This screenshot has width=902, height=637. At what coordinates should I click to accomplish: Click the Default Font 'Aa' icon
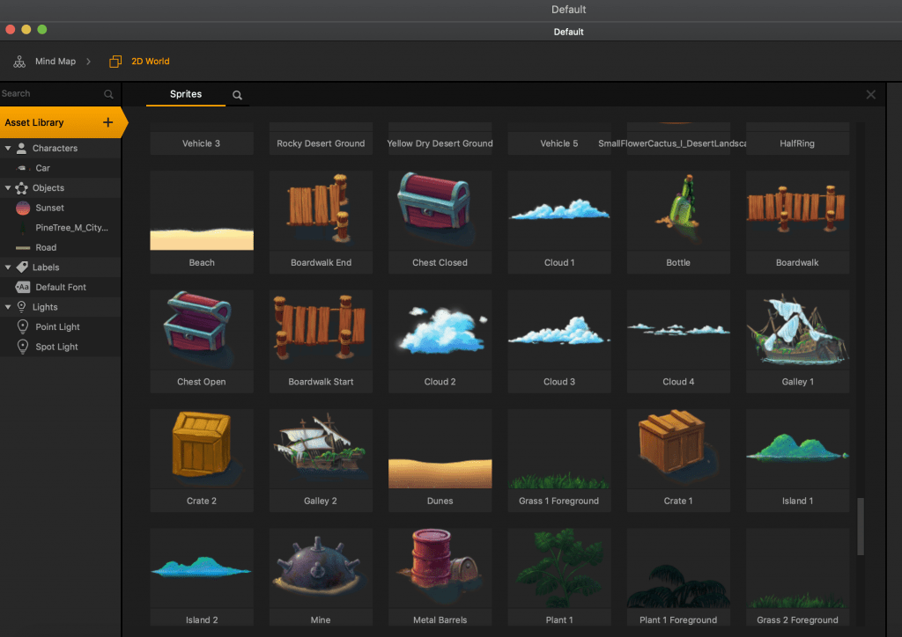(x=21, y=287)
